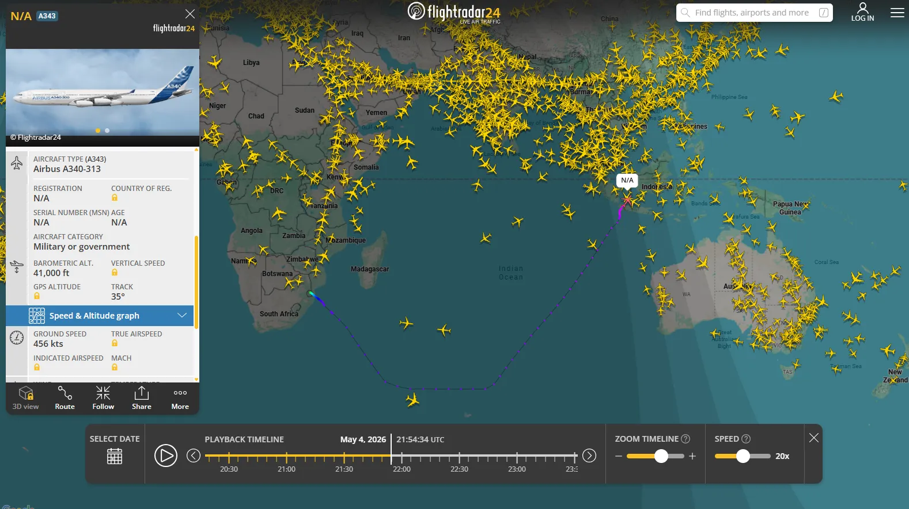Viewport: 909px width, 509px height.
Task: Click the details panel scrollbar
Action: pos(196,282)
